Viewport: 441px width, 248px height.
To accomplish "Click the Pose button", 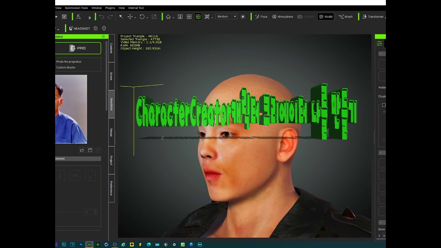I will (261, 17).
